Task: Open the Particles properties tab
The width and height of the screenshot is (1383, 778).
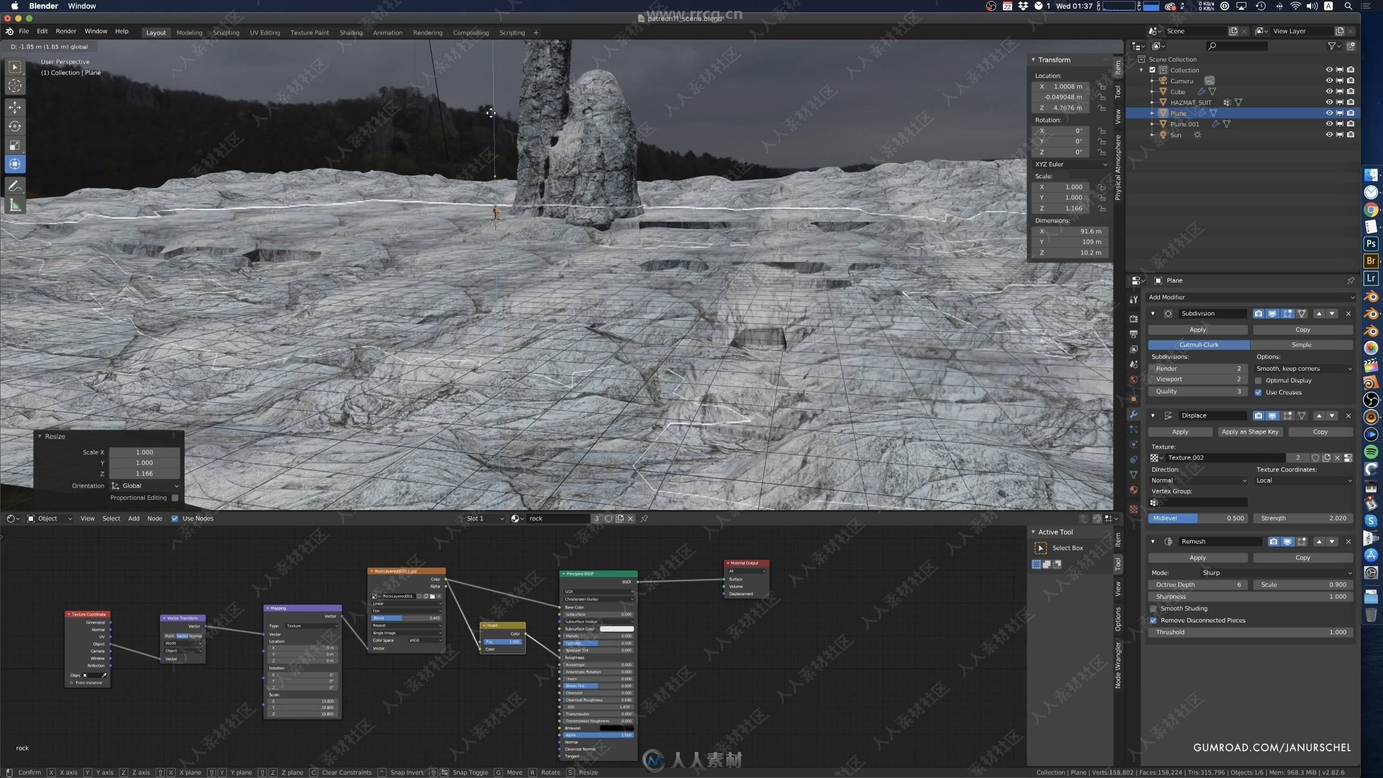Action: point(1133,430)
